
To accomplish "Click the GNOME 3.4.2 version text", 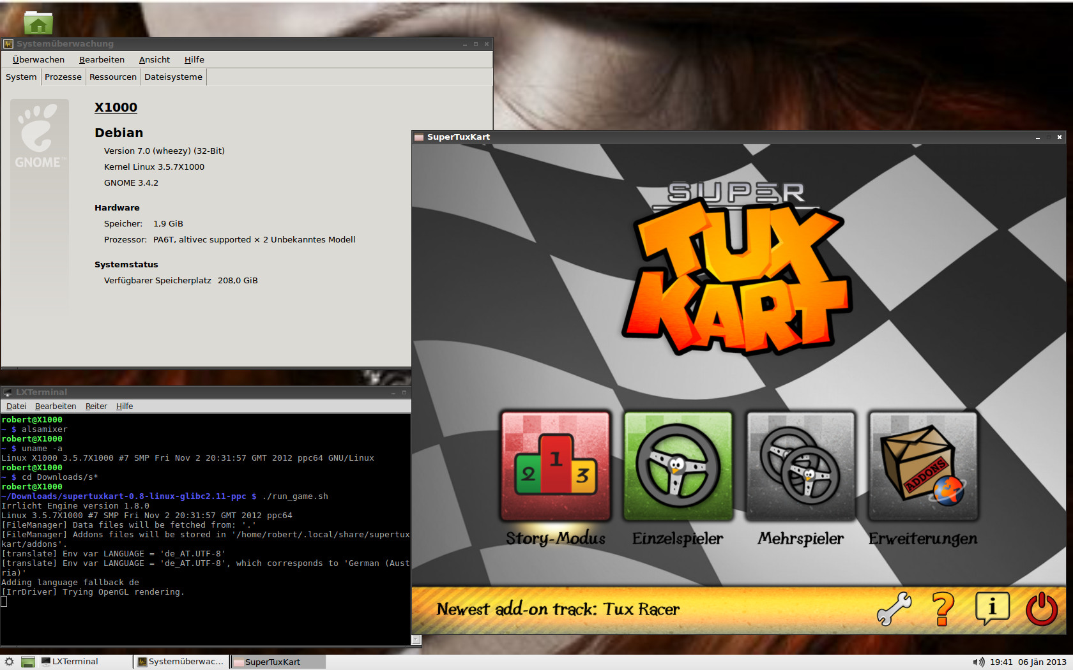I will 131,182.
